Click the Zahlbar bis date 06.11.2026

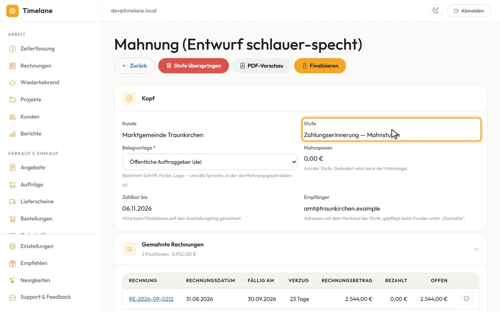coord(137,209)
